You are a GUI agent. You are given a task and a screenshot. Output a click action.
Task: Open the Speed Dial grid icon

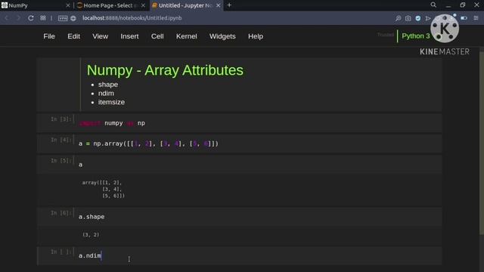43,18
